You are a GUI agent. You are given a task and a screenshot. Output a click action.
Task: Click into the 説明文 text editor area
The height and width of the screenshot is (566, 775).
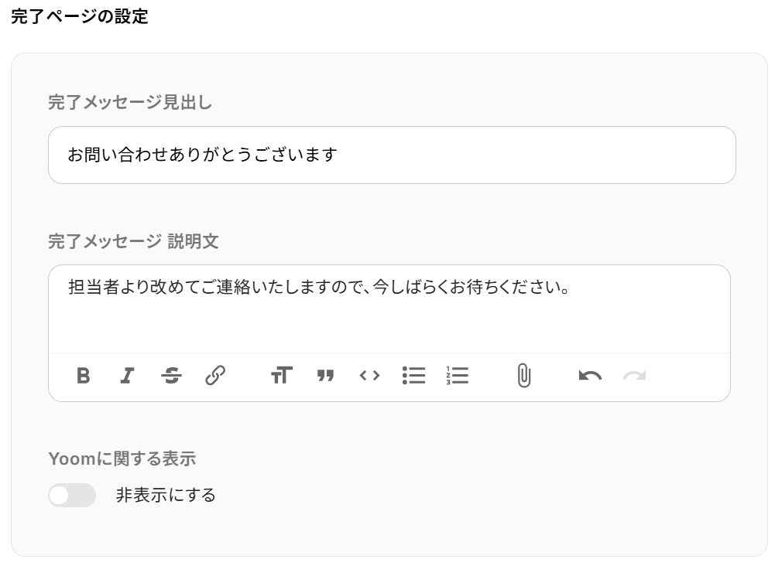pyautogui.click(x=389, y=309)
